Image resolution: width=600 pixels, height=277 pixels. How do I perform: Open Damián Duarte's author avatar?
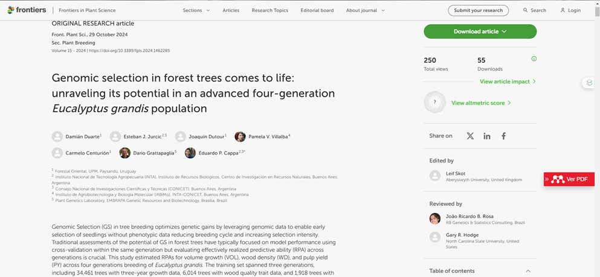coord(57,136)
